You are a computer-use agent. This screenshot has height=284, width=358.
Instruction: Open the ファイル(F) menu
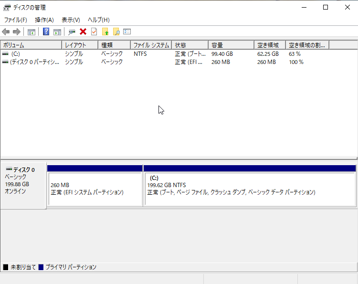[16, 20]
